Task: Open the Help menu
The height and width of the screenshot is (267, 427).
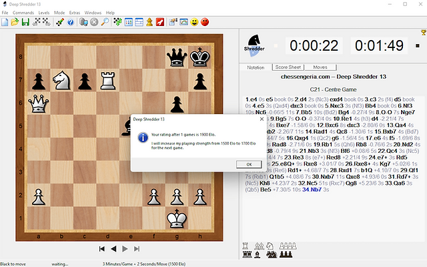Action: pos(110,13)
